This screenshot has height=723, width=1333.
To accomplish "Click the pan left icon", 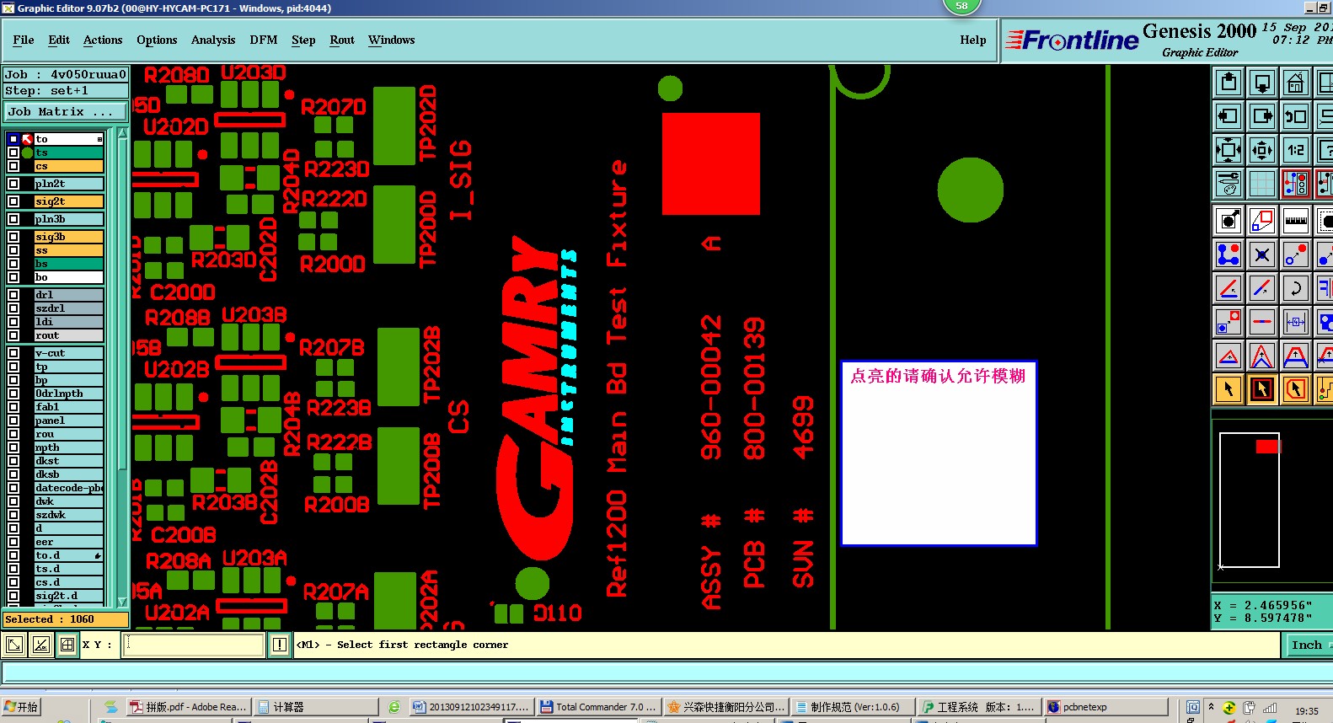I will click(x=1229, y=116).
